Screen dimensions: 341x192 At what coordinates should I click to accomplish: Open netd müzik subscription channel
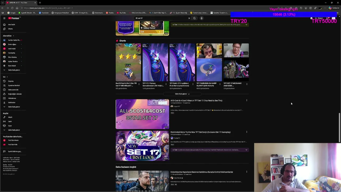(x=12, y=49)
